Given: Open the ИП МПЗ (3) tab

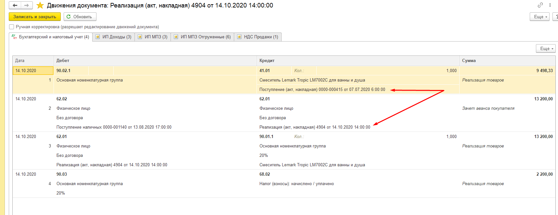Looking at the screenshot, I should pyautogui.click(x=153, y=37).
